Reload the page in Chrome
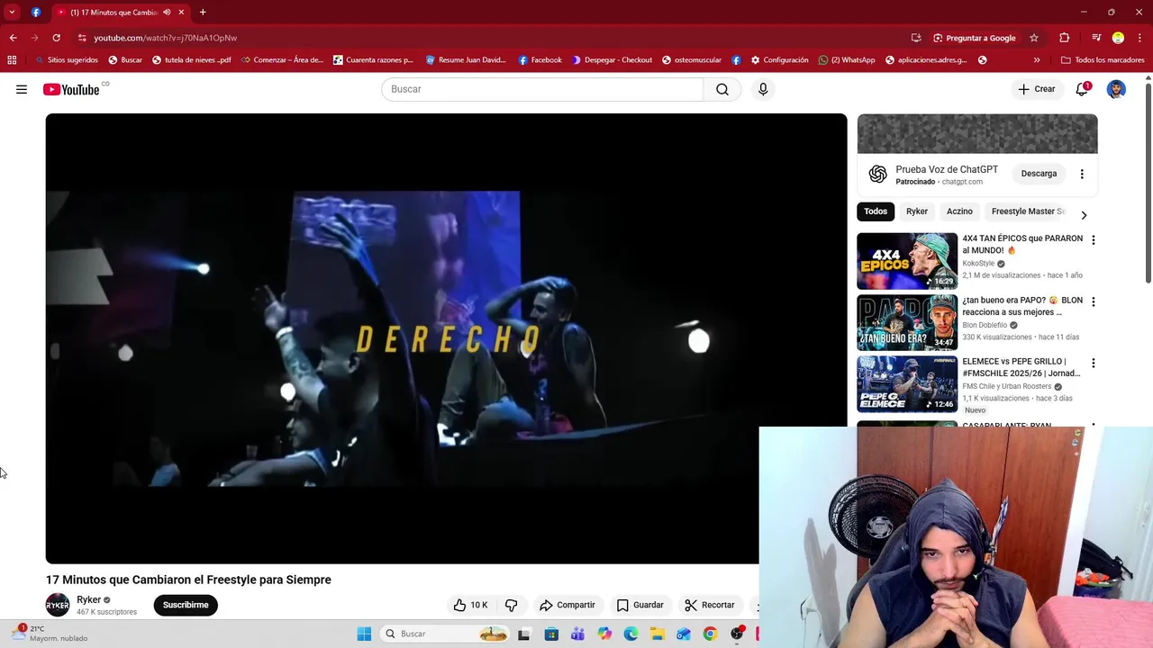Viewport: 1153px width, 648px height. [x=56, y=38]
